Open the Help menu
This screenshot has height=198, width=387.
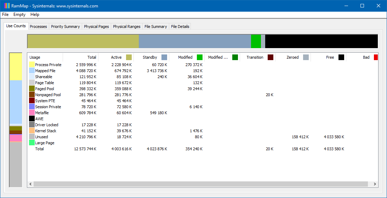click(x=35, y=14)
